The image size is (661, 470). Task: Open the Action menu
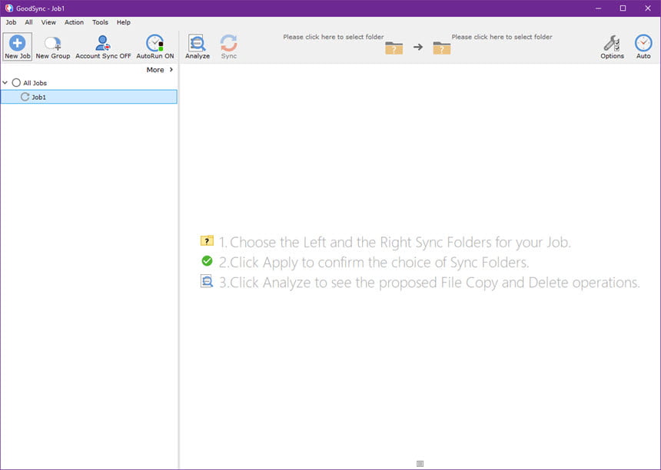(75, 22)
